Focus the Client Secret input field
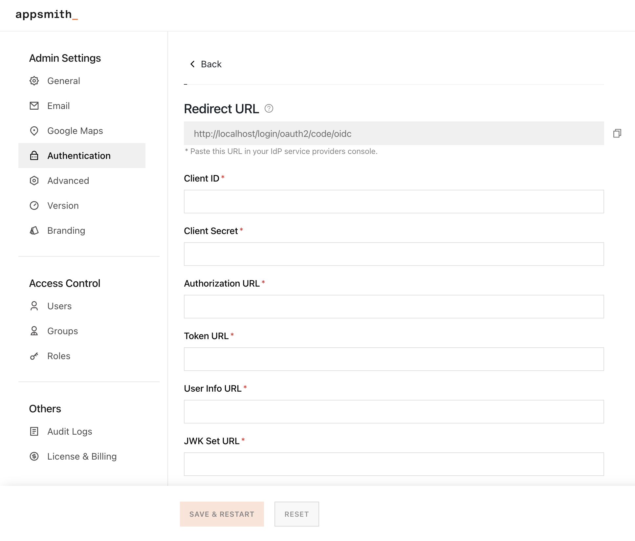 click(x=393, y=254)
